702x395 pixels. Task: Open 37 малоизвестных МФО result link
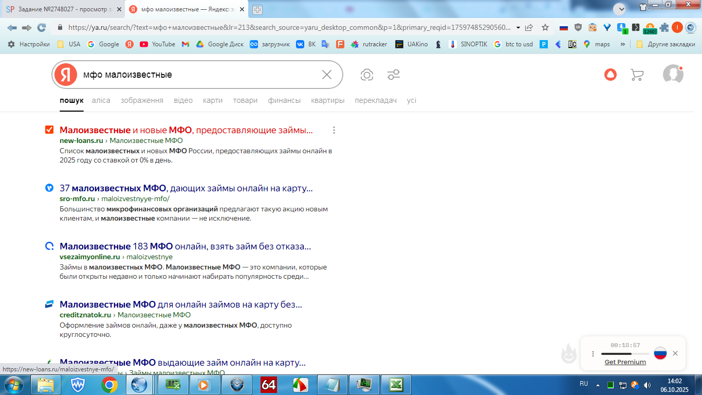click(186, 188)
